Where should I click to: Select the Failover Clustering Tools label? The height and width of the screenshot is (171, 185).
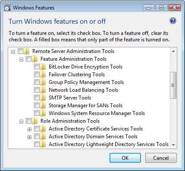tap(77, 75)
